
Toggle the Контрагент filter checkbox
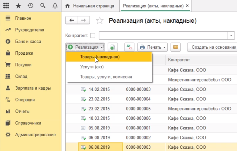coord(93,36)
